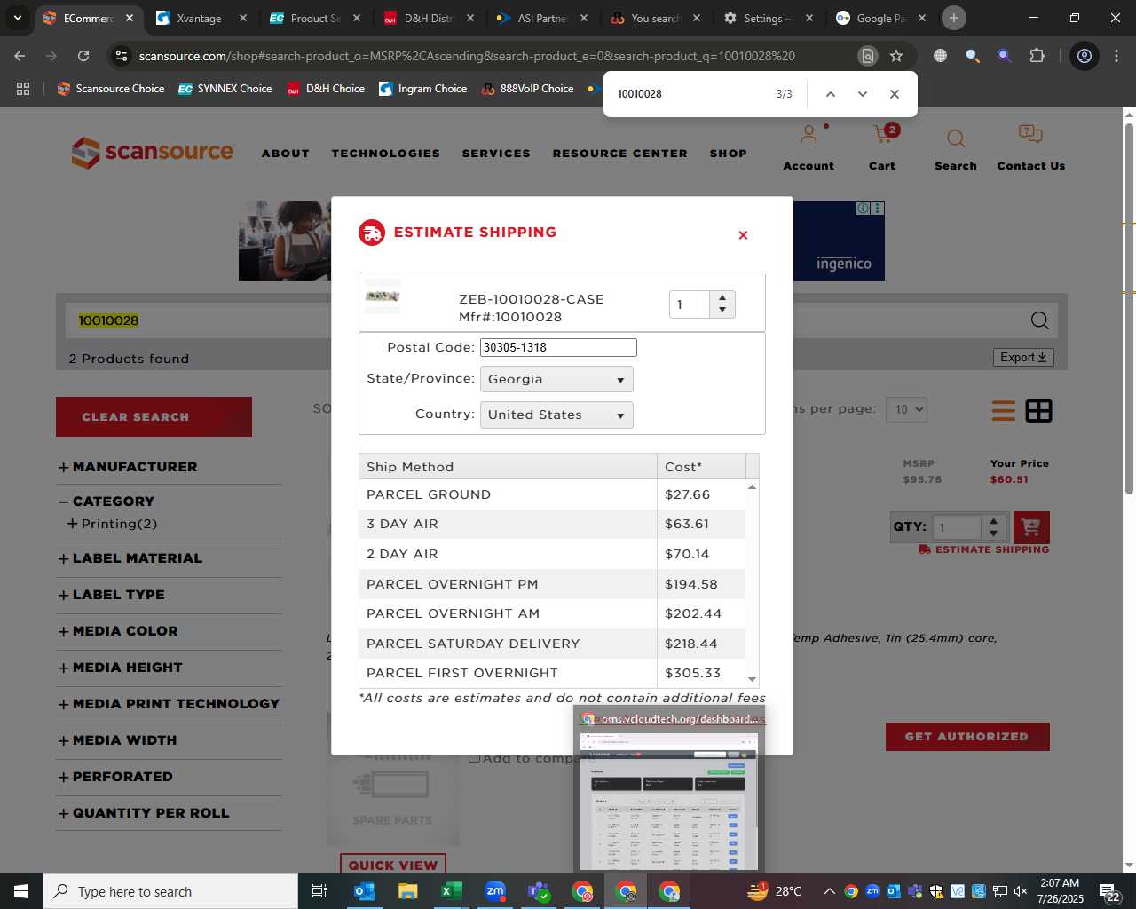Click the Export button
The image size is (1136, 909).
click(1023, 357)
